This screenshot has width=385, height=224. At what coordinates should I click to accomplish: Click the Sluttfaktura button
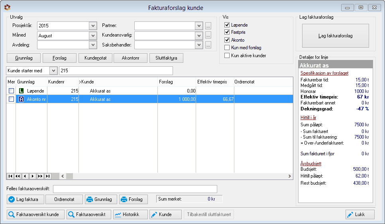(x=166, y=58)
